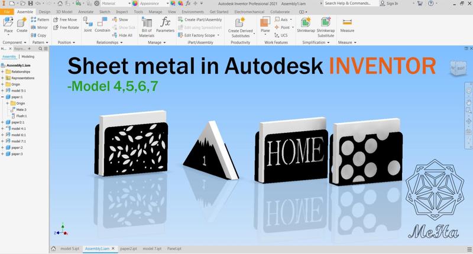
Task: Search the browser with magnifier icon
Action: click(x=40, y=48)
